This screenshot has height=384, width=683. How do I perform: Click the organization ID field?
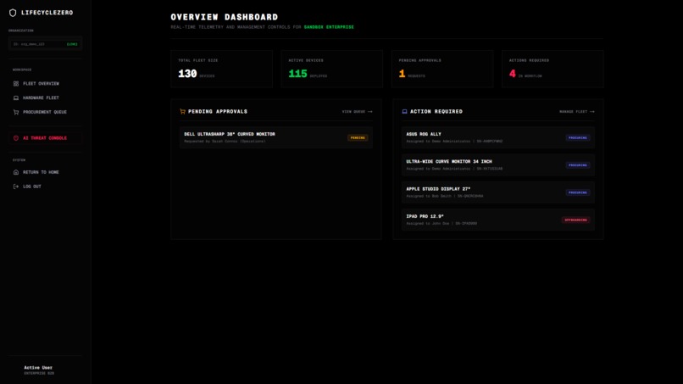click(45, 44)
